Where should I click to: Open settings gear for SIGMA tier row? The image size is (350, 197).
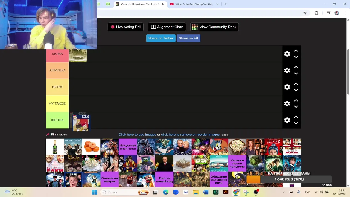pyautogui.click(x=287, y=54)
